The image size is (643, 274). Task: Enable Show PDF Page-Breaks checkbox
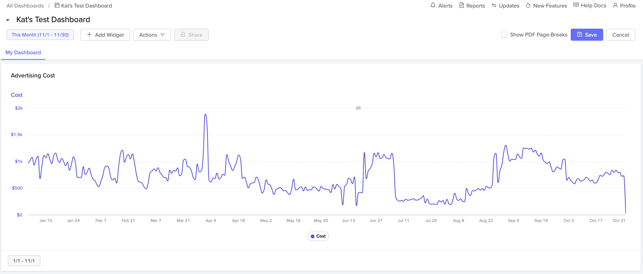504,35
